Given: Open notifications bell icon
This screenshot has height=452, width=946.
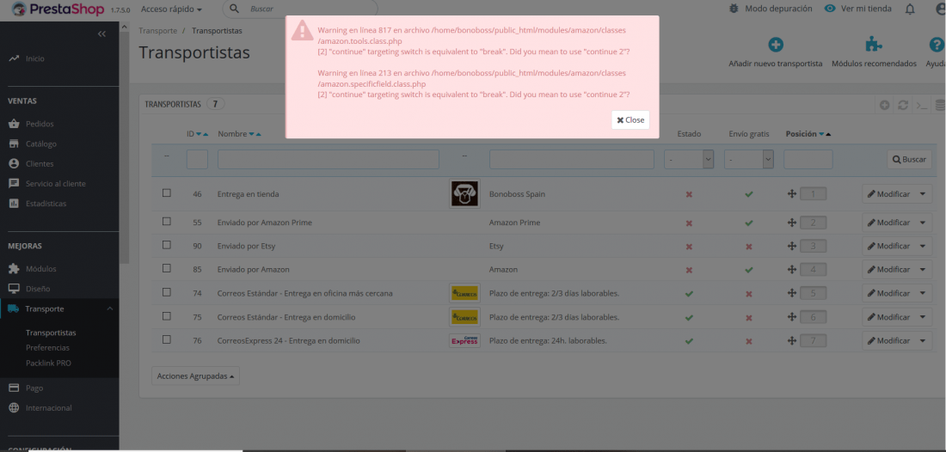Looking at the screenshot, I should click(x=910, y=9).
